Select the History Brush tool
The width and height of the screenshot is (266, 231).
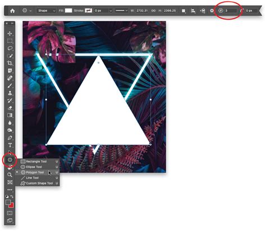tap(10, 100)
